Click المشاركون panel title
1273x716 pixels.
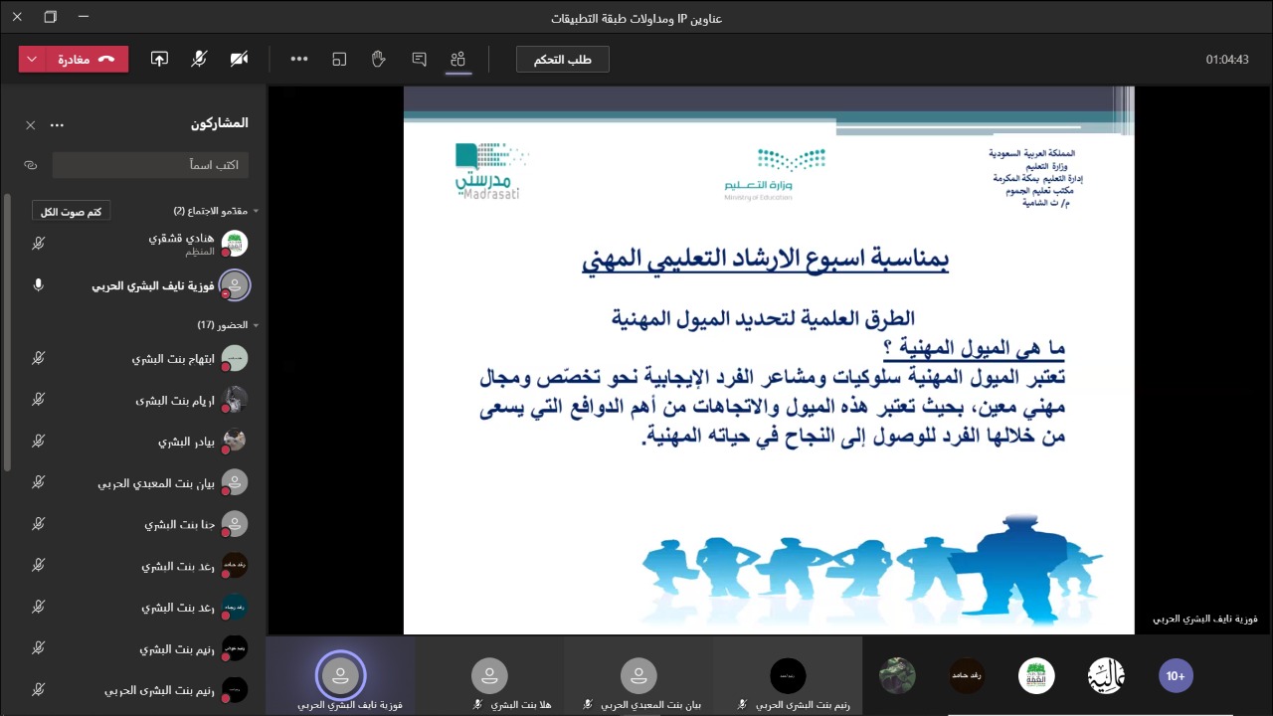[x=220, y=123]
